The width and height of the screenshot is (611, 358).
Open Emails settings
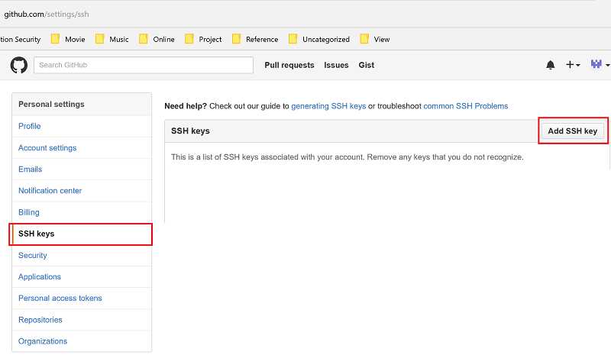coord(82,169)
